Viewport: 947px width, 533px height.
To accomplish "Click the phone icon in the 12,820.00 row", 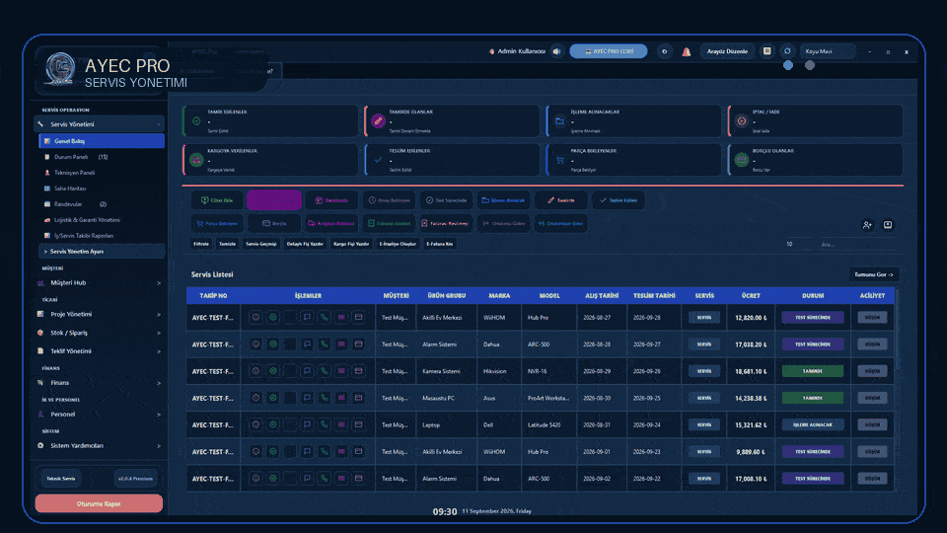I will click(x=325, y=317).
